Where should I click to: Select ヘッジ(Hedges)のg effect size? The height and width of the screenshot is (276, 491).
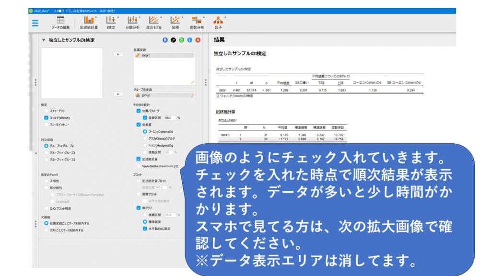145,146
